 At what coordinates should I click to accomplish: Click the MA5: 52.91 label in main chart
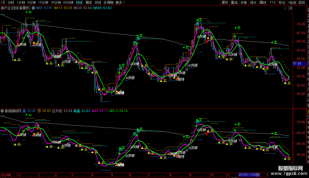click(x=44, y=8)
